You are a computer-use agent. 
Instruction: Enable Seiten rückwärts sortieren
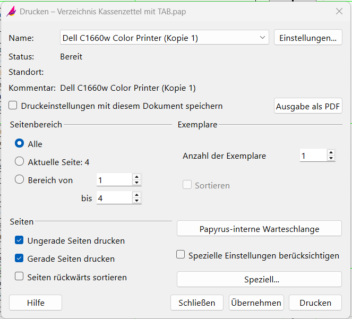[19, 277]
